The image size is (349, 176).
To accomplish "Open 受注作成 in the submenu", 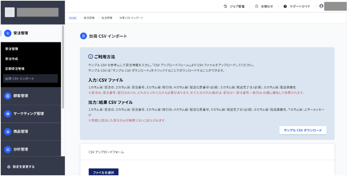I will point(11,59).
